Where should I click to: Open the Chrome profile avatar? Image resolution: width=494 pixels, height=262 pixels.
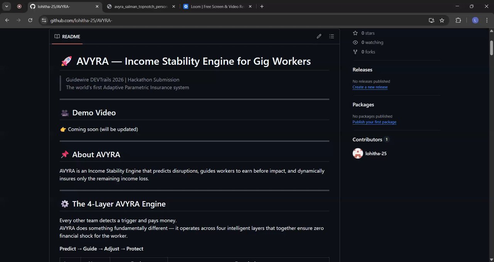point(475,20)
